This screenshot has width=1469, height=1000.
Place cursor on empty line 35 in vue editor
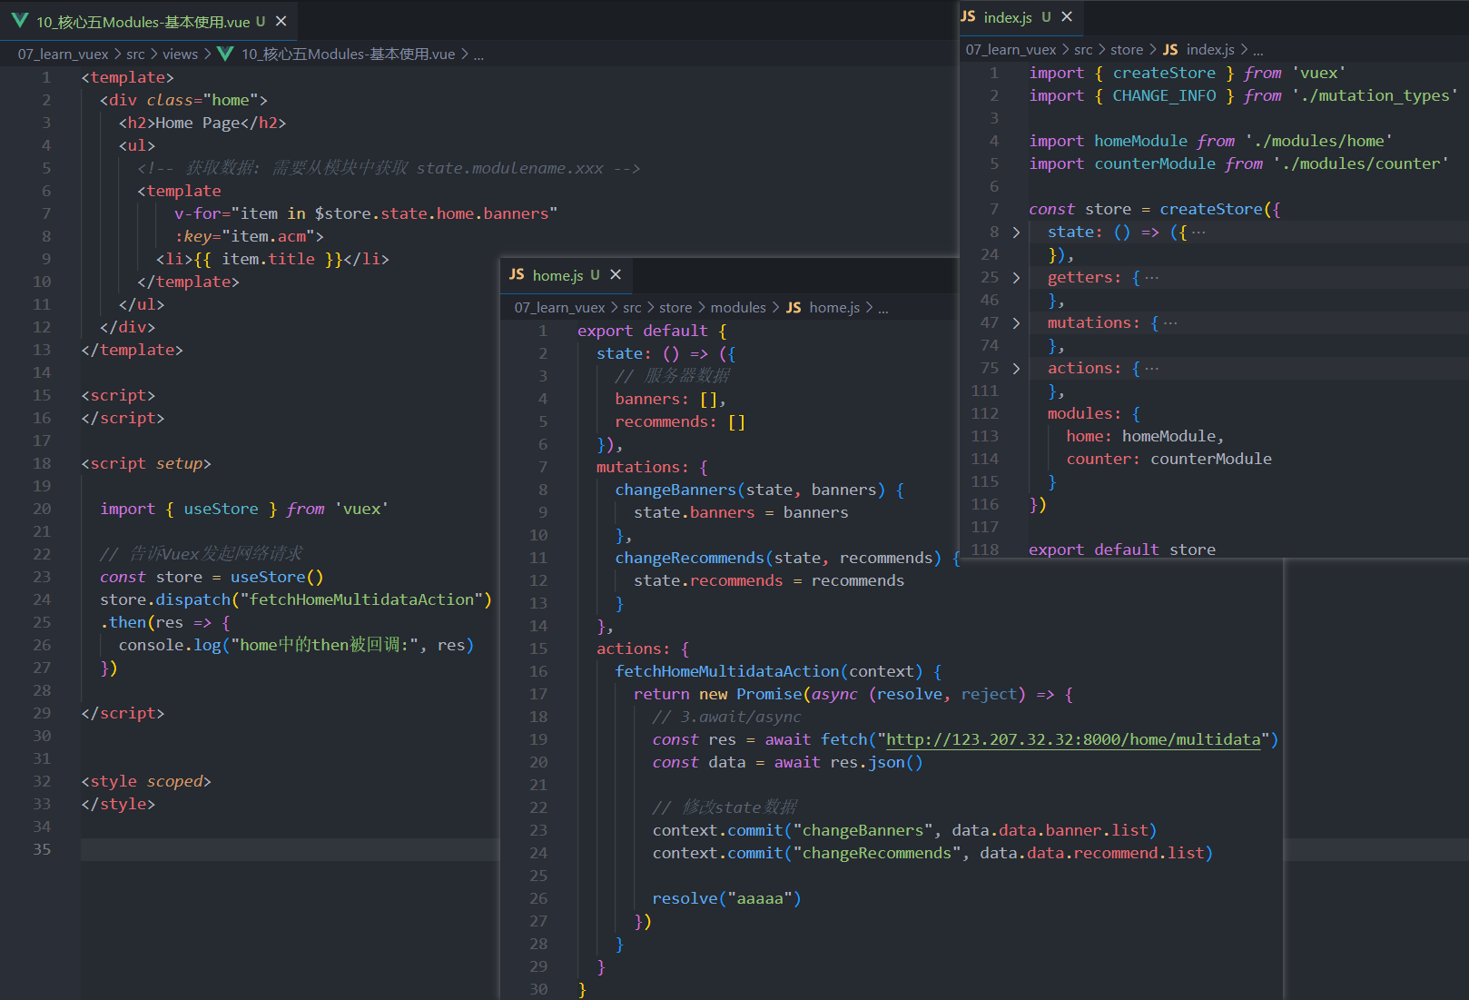[x=291, y=849]
